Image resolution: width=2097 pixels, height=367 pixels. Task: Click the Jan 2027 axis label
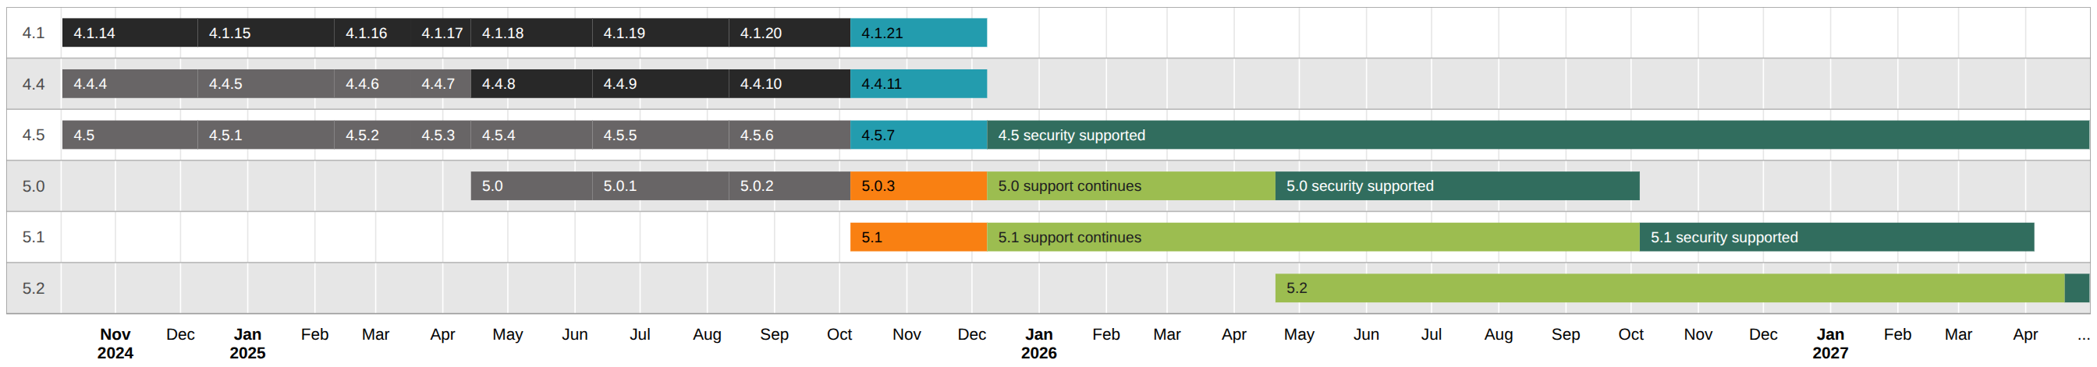pos(1830,344)
